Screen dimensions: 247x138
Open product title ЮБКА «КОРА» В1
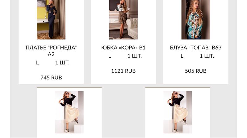pyautogui.click(x=123, y=48)
